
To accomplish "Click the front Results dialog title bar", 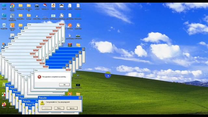I will pyautogui.click(x=60, y=98).
